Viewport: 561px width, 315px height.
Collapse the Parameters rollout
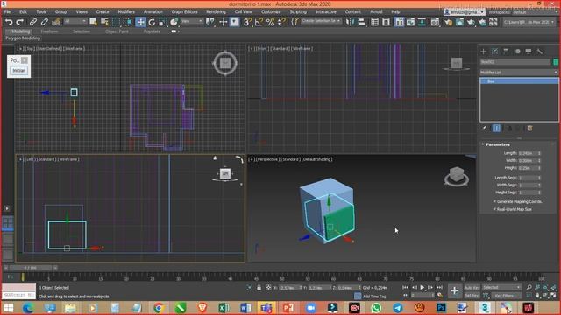coord(498,144)
